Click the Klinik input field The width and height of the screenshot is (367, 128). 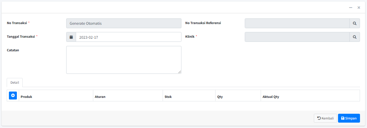coord(297,37)
